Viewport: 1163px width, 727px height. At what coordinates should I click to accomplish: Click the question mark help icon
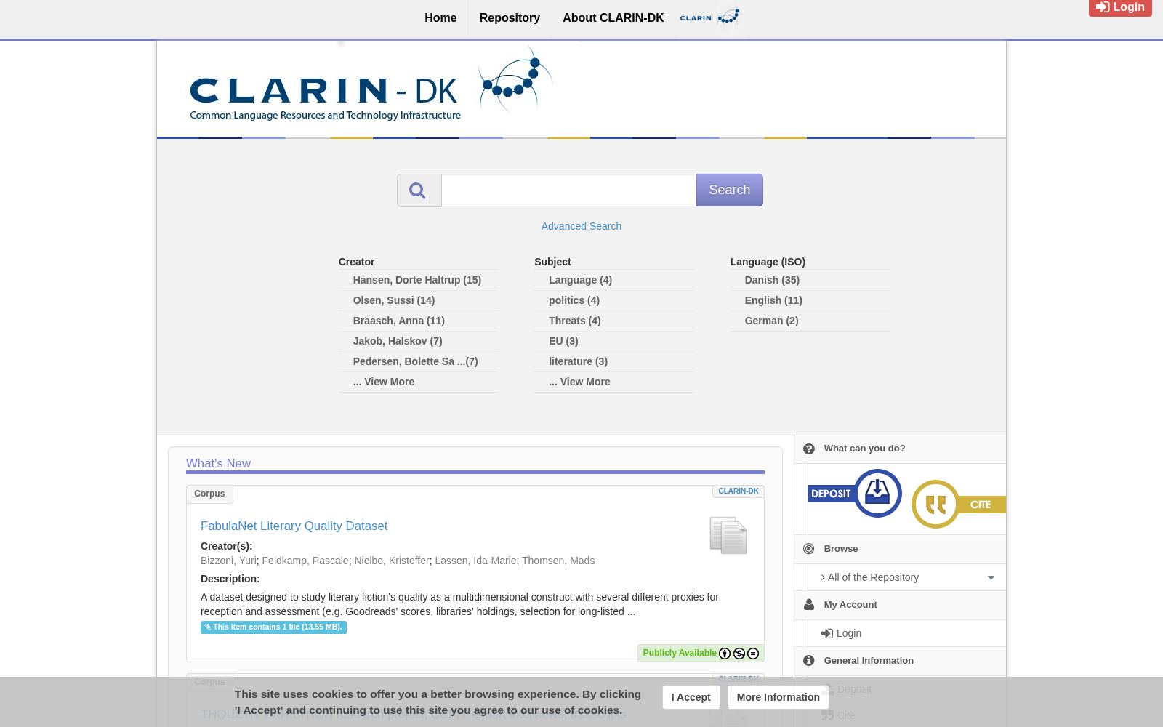[x=809, y=449]
